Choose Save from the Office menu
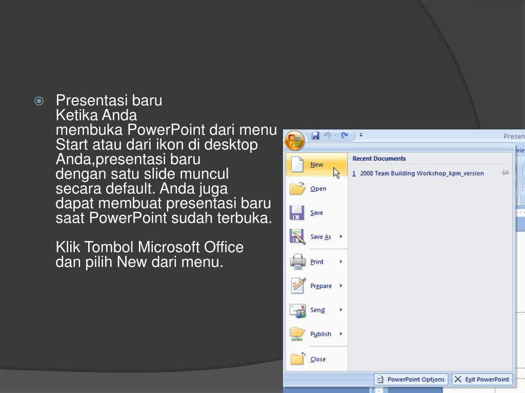 [x=317, y=212]
